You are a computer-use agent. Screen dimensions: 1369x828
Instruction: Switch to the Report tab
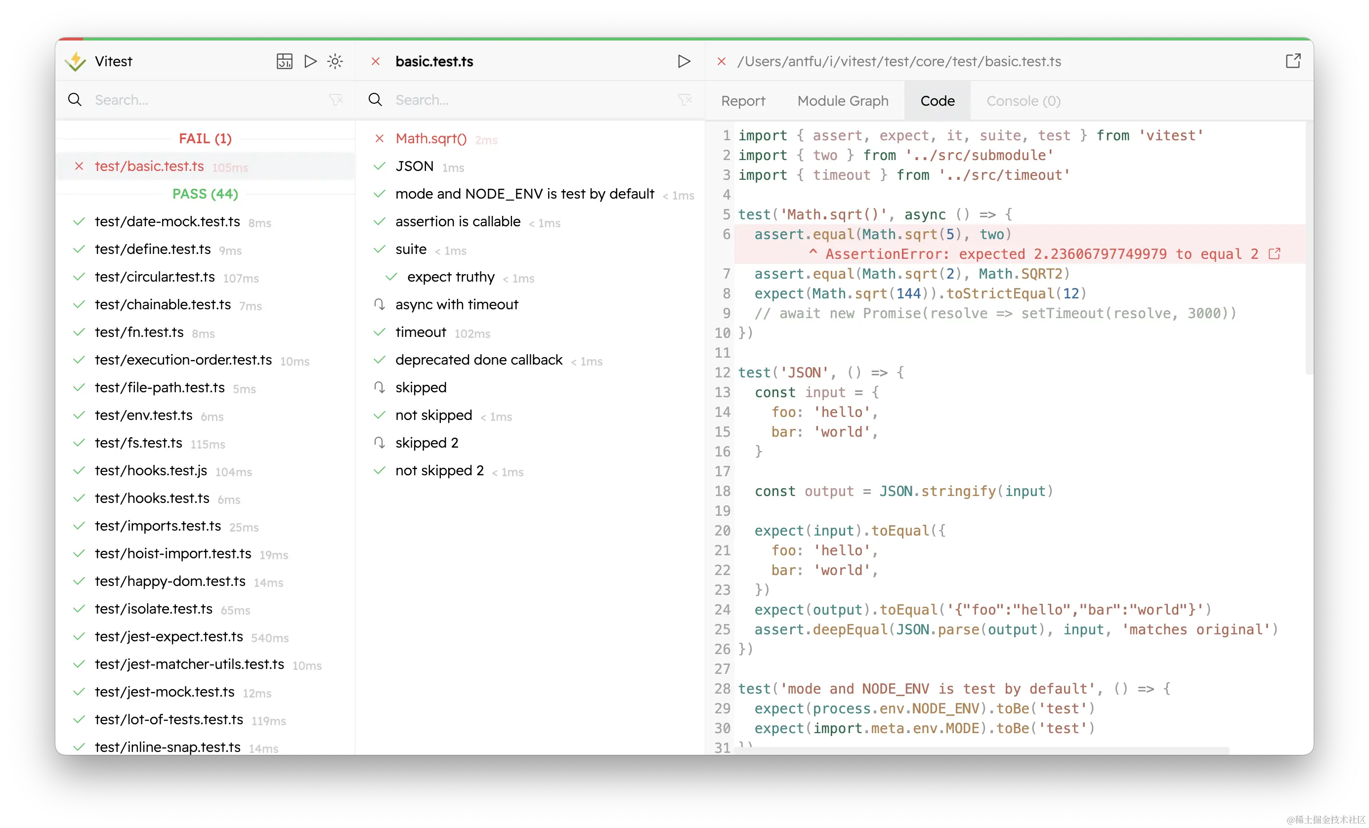pyautogui.click(x=743, y=101)
